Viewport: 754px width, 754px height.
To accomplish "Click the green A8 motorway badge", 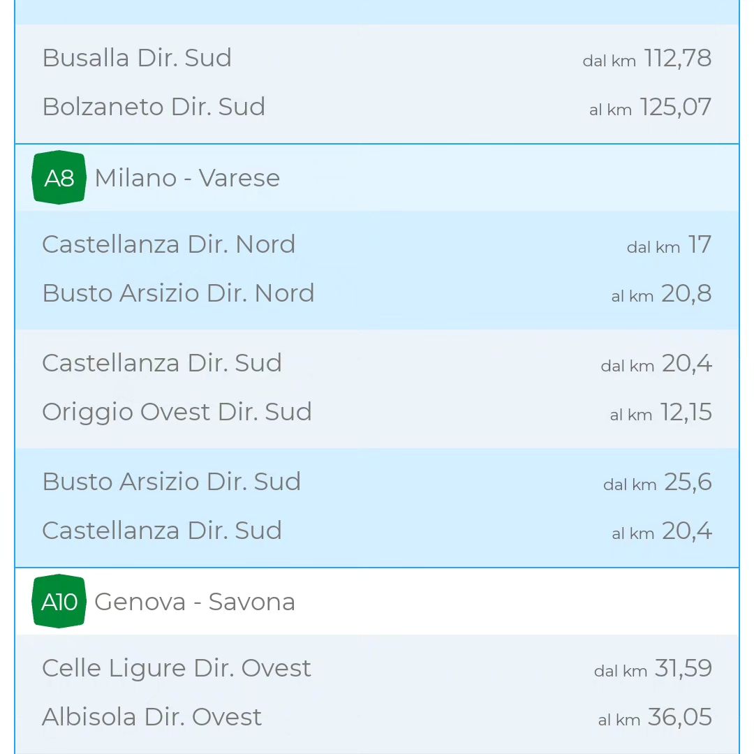I will click(59, 177).
